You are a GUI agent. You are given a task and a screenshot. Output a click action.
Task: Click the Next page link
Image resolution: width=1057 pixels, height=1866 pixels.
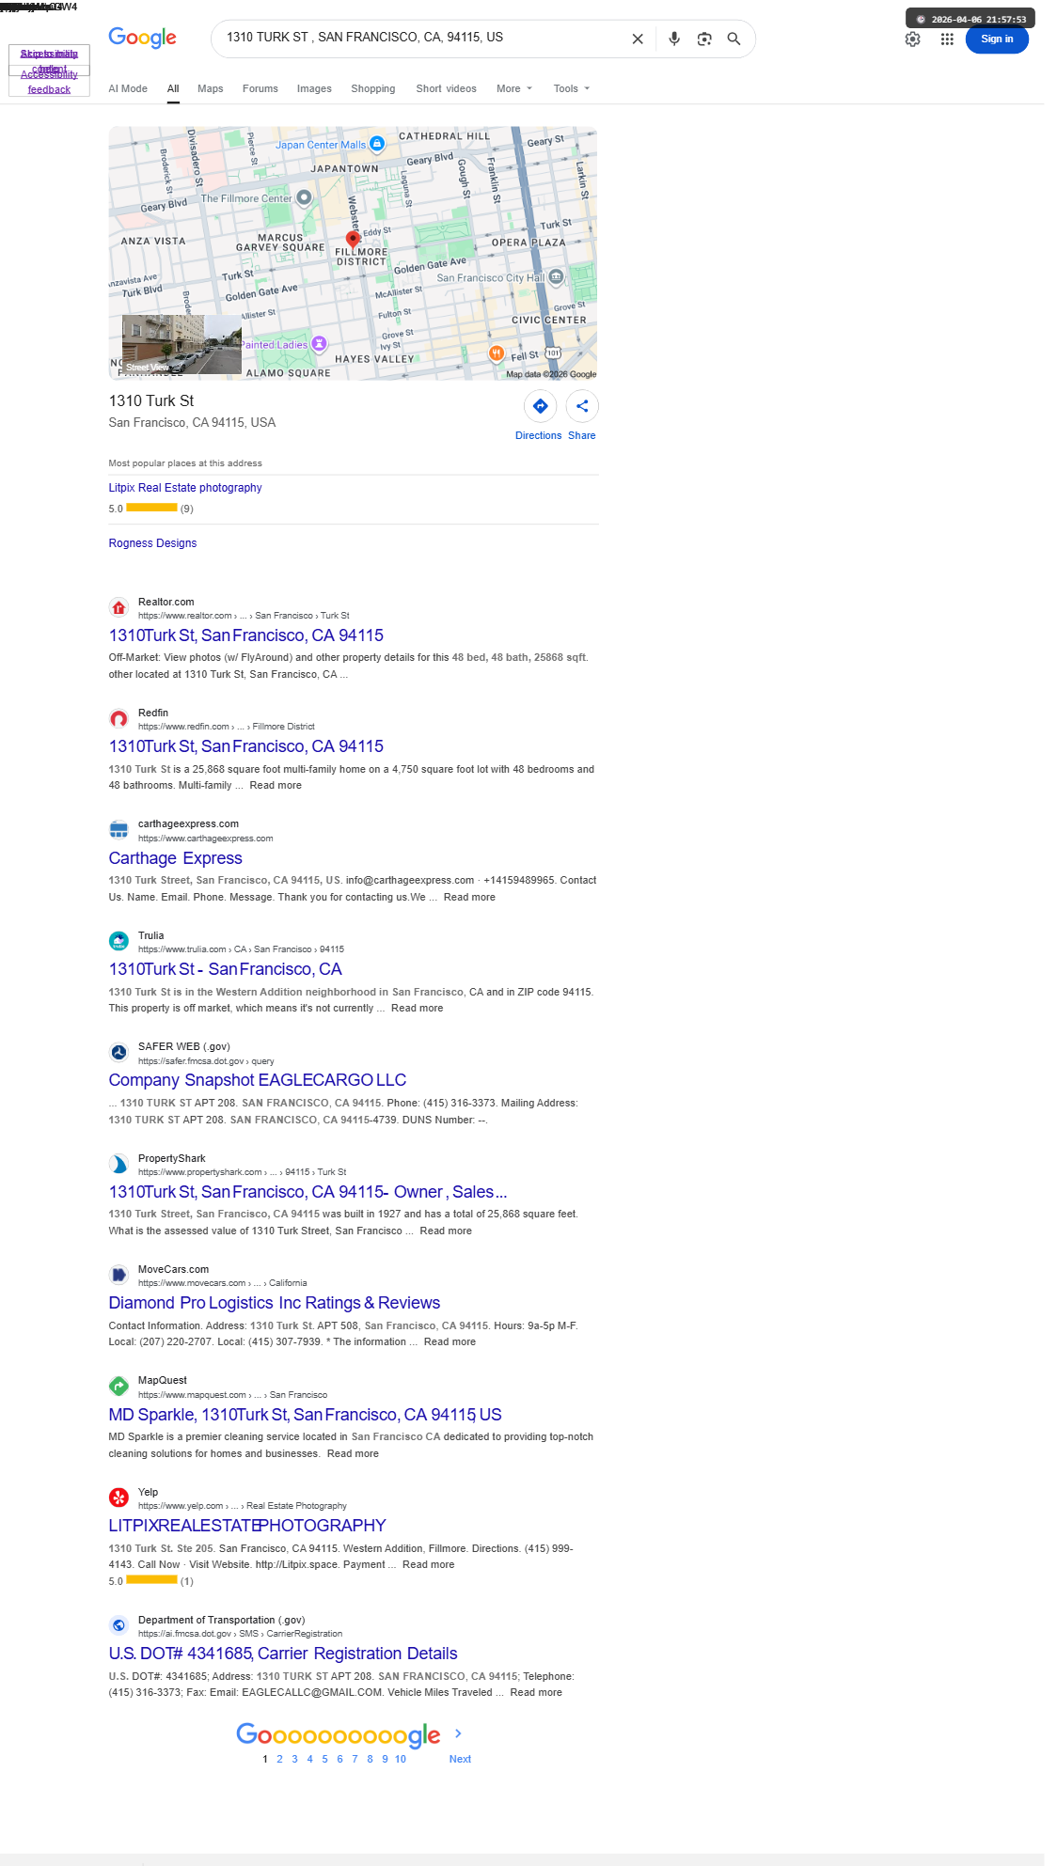click(x=460, y=1759)
